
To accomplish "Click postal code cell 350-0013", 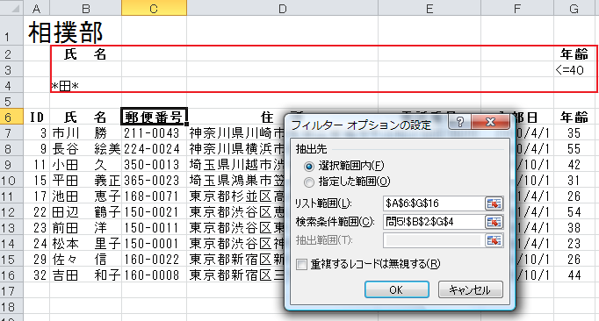I will click(x=154, y=165).
